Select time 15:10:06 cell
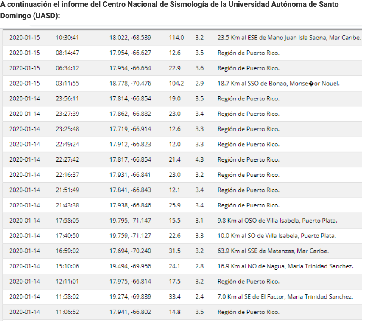The height and width of the screenshot is (321, 369). point(67,266)
